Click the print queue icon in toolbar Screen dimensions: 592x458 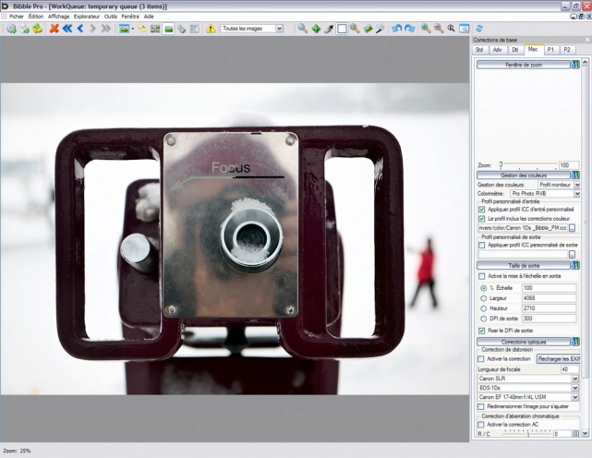point(25,29)
